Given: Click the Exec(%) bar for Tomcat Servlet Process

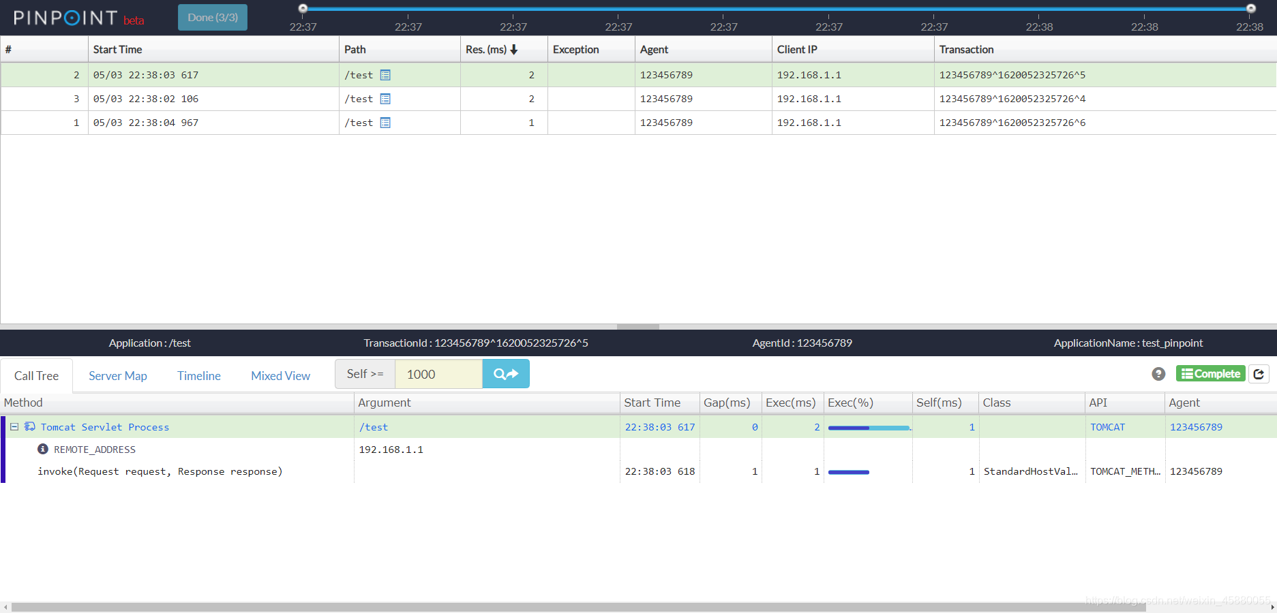Looking at the screenshot, I should point(869,428).
